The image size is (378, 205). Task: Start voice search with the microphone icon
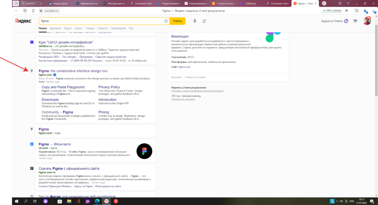tap(195, 21)
